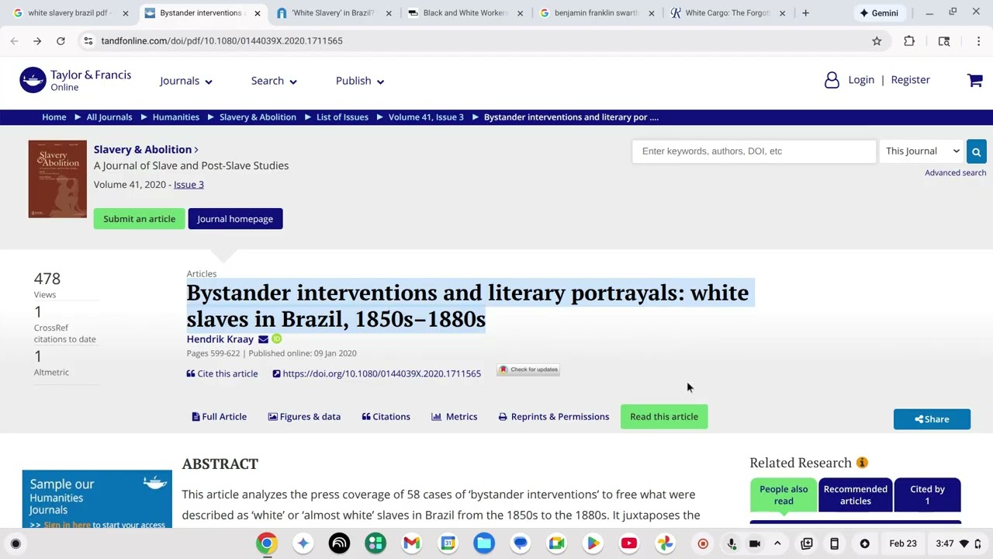
Task: Open Figures & data link
Action: [x=304, y=417]
